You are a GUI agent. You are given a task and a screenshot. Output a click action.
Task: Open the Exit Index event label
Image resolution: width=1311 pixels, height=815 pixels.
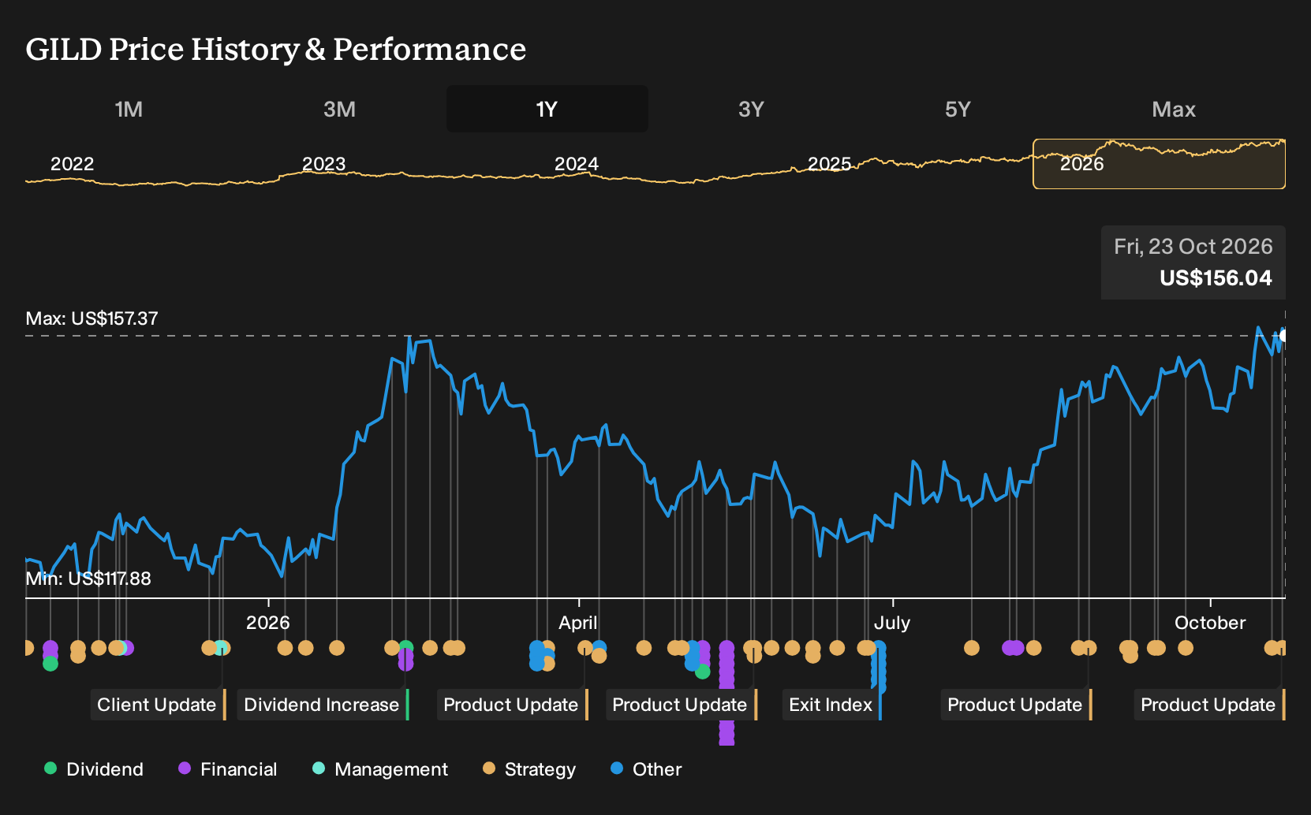point(832,705)
